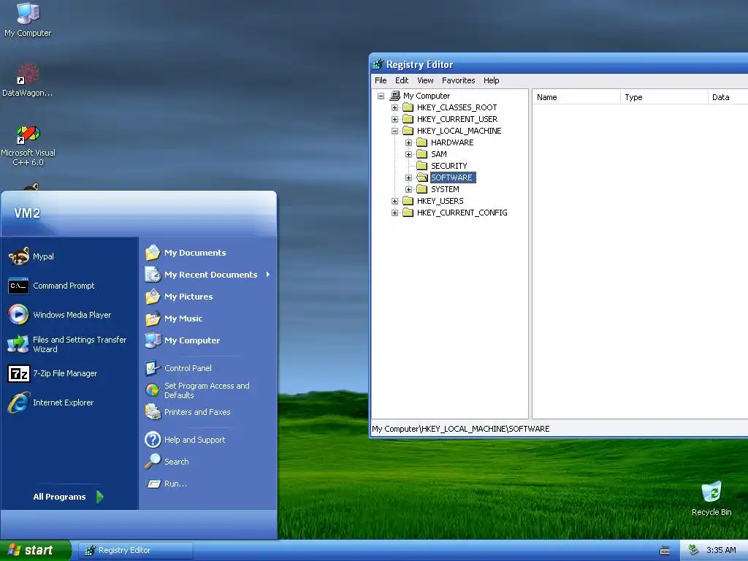Viewport: 748px width, 561px height.
Task: Select the DataWagon desktop shortcut
Action: [28, 80]
